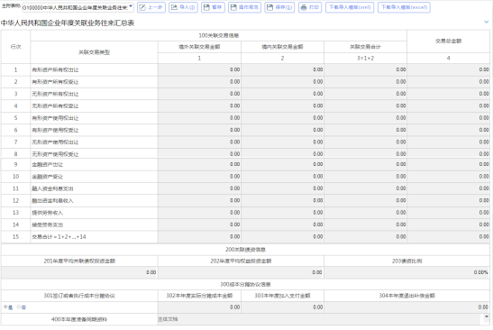Click the toolbar button between 暂存 and 保存(S)
The image size is (493, 330).
pyautogui.click(x=245, y=7)
